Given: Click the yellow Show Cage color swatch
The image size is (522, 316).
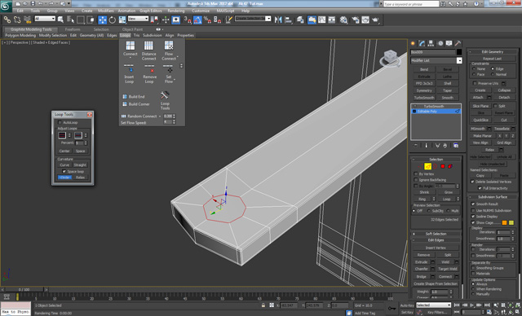Looking at the screenshot, I should coord(511,222).
